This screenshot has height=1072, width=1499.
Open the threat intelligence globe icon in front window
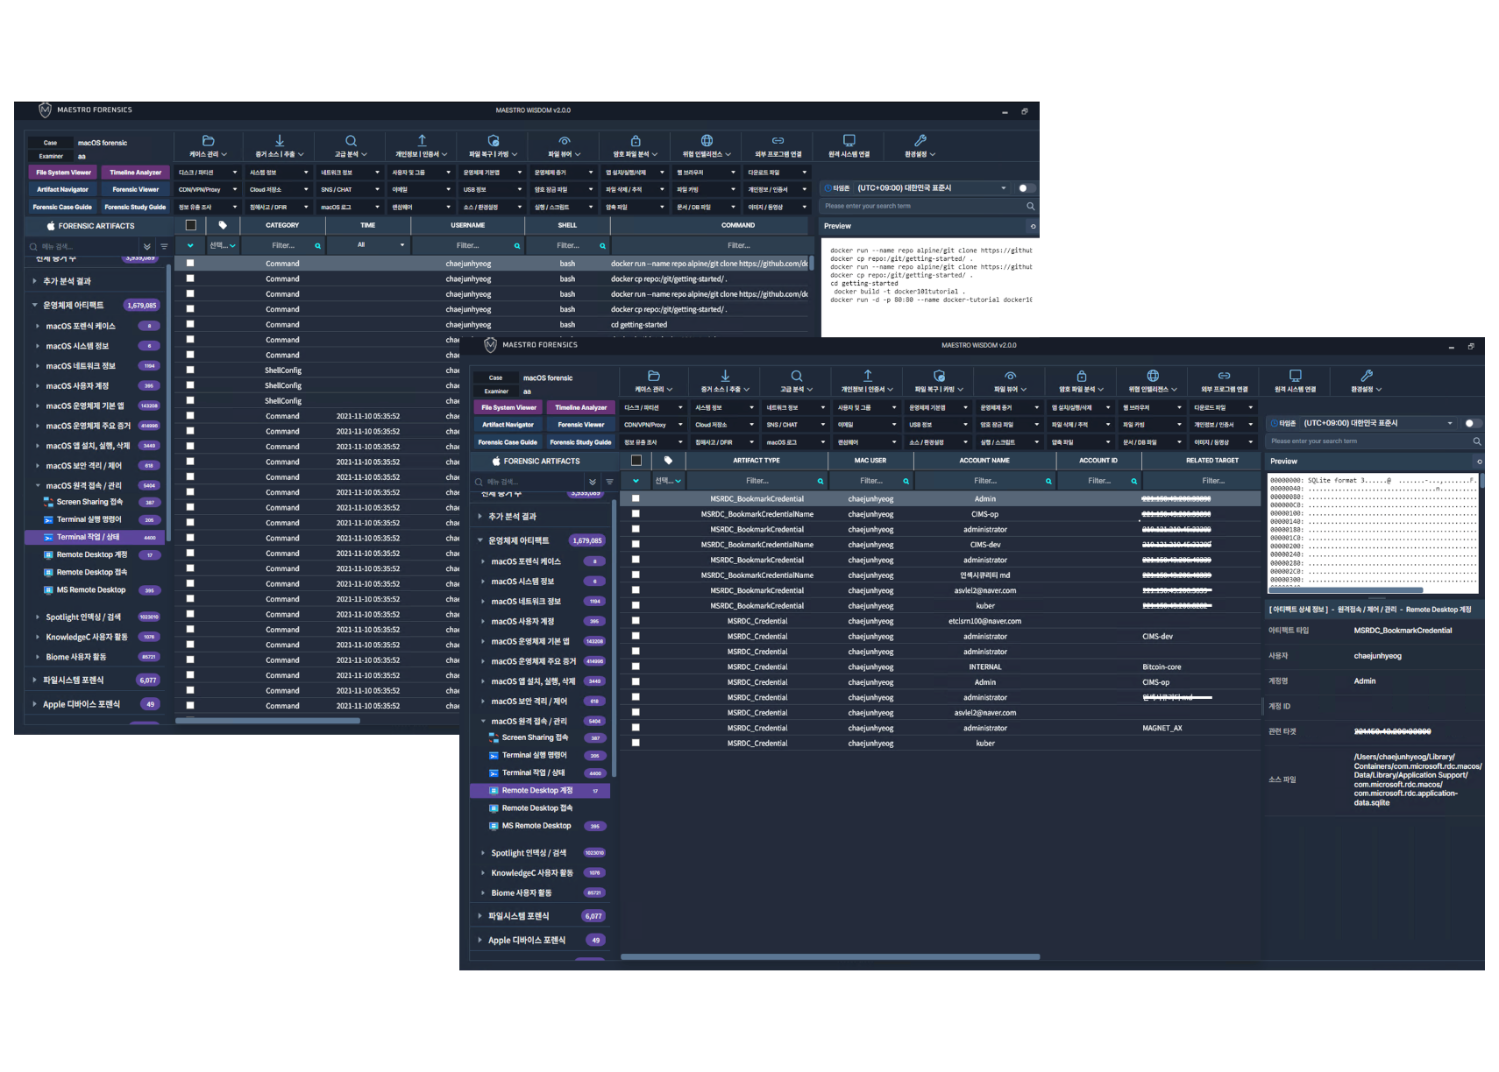click(x=1153, y=376)
